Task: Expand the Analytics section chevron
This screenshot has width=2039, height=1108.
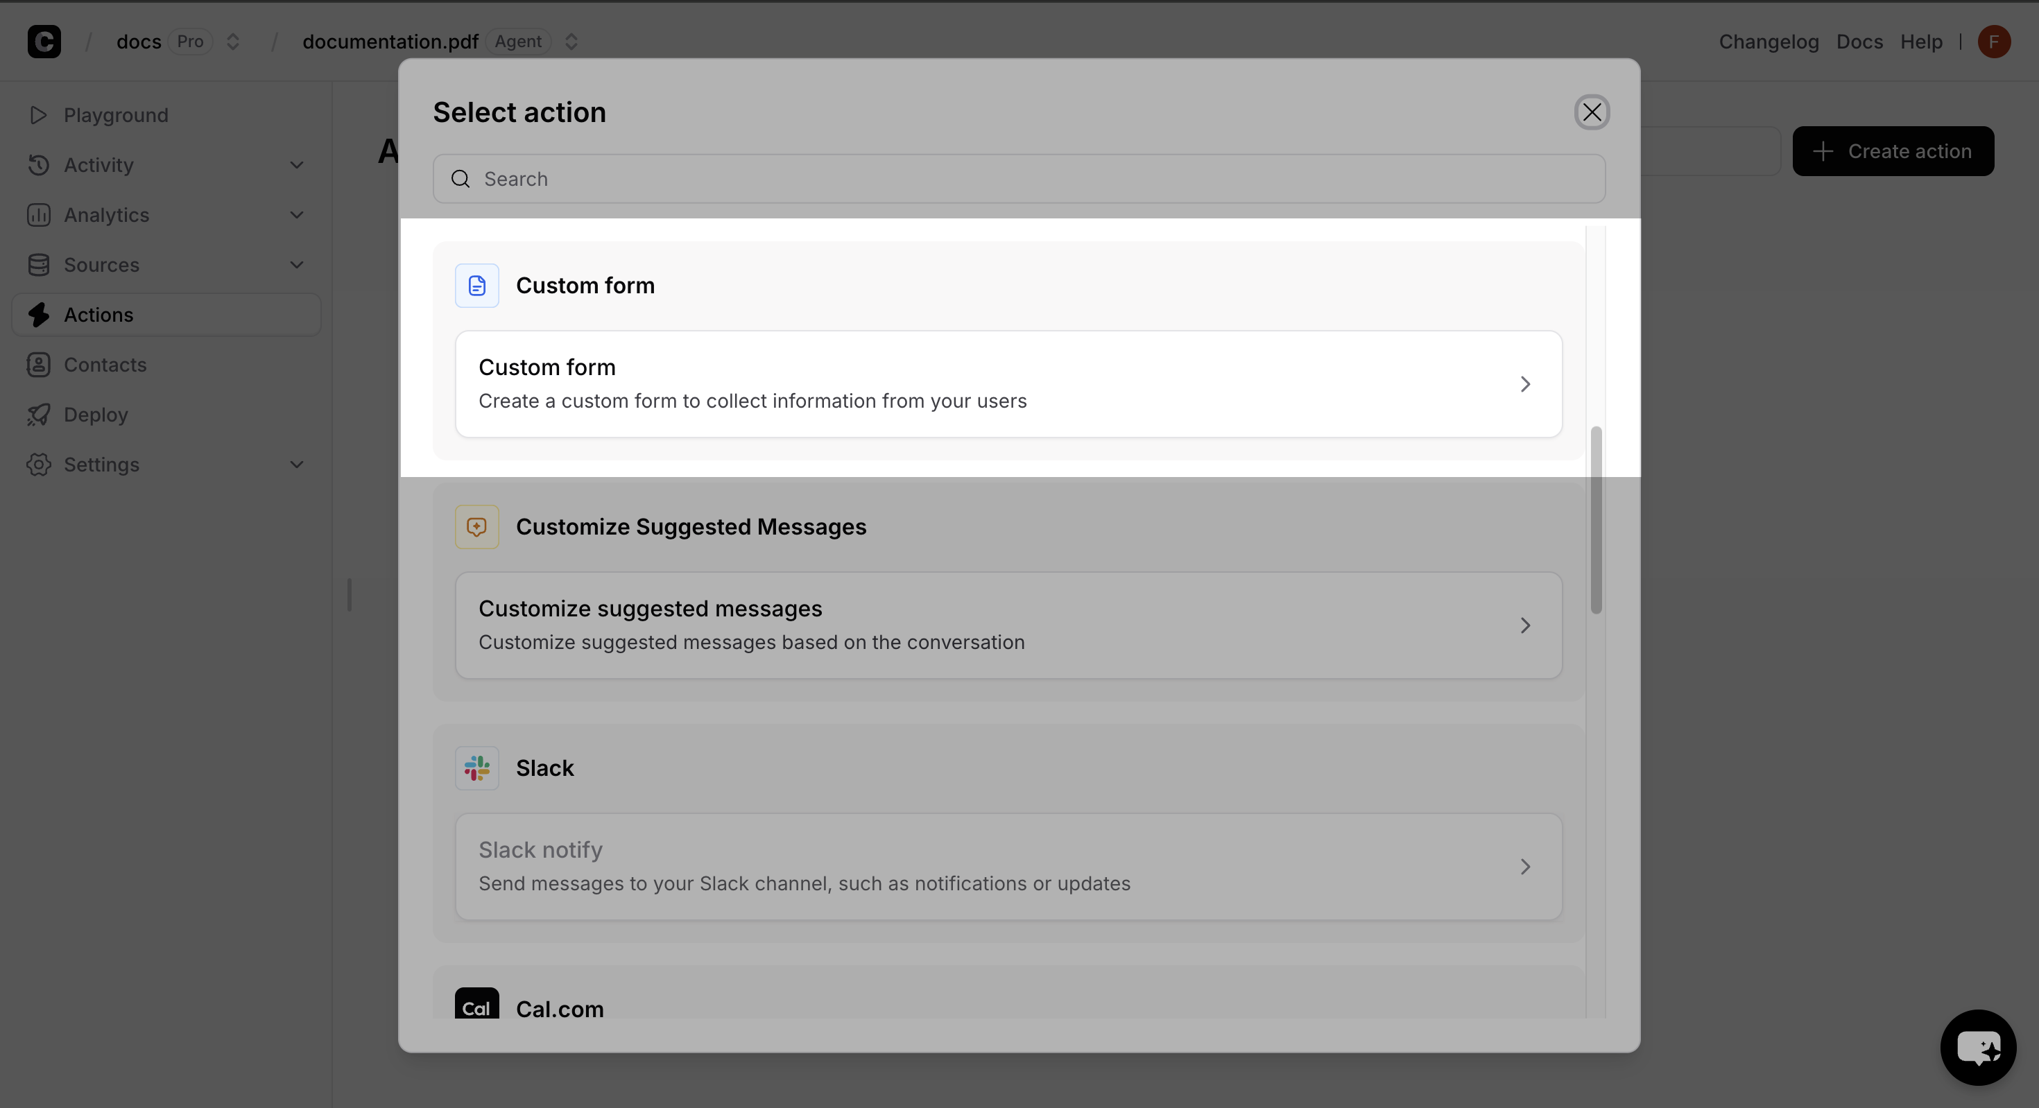Action: coord(297,215)
